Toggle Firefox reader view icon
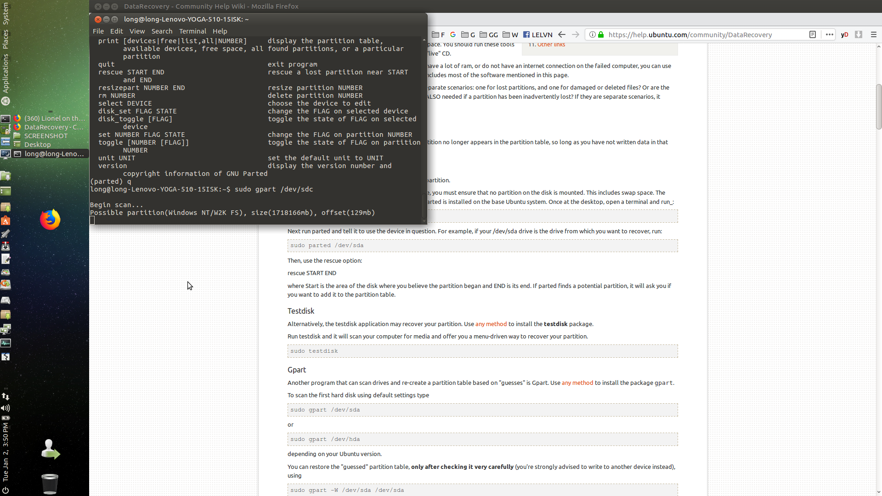The height and width of the screenshot is (496, 882). (812, 34)
